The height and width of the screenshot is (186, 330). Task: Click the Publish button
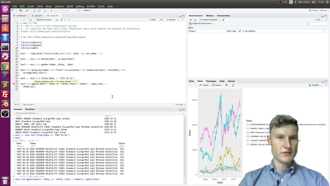coord(313,85)
